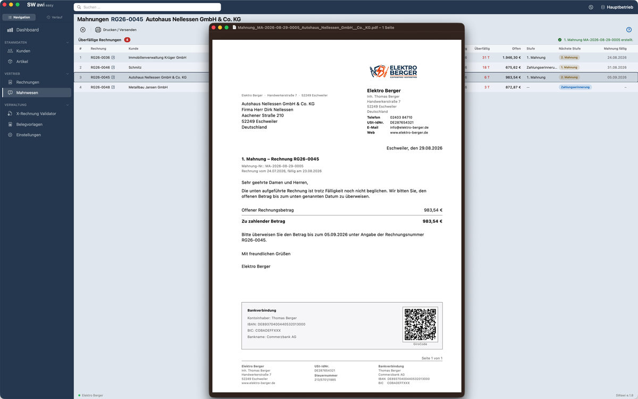
Task: Click the Elektro Berger logo in the PDF
Action: coord(393,71)
